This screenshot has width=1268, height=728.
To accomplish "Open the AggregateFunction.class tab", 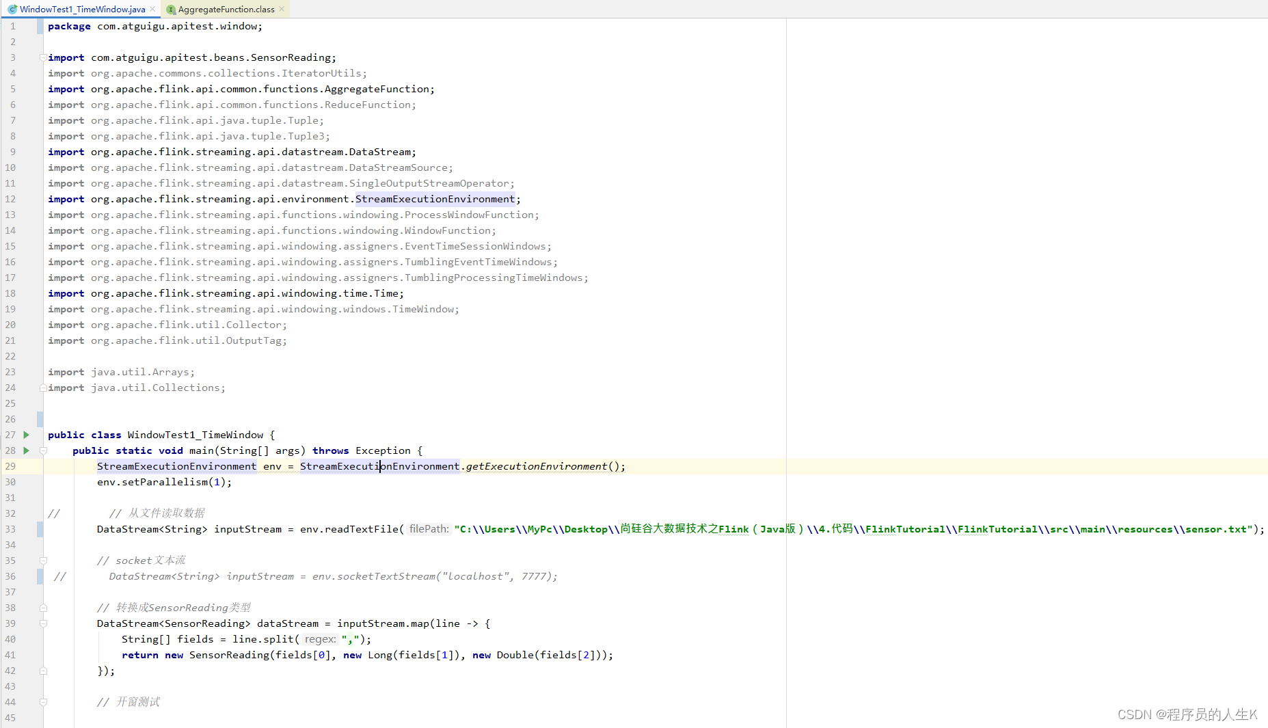I will (x=226, y=9).
